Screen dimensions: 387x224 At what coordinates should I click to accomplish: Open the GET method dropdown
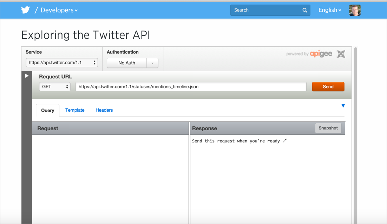point(55,86)
